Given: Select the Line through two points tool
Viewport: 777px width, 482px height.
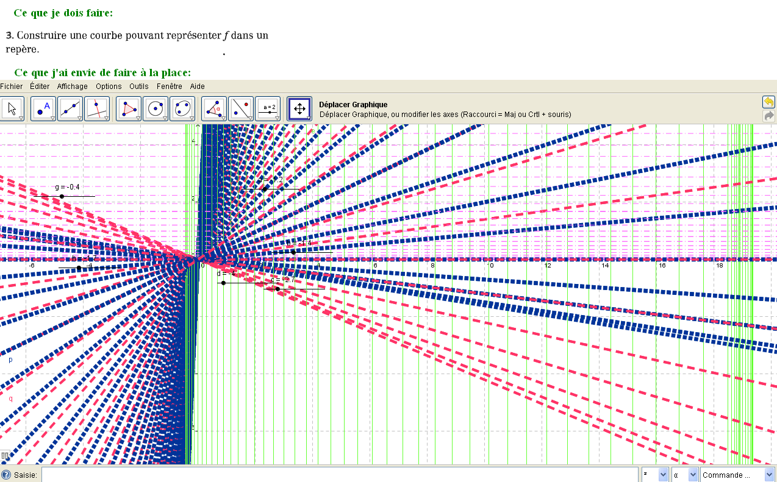Looking at the screenshot, I should pyautogui.click(x=70, y=109).
